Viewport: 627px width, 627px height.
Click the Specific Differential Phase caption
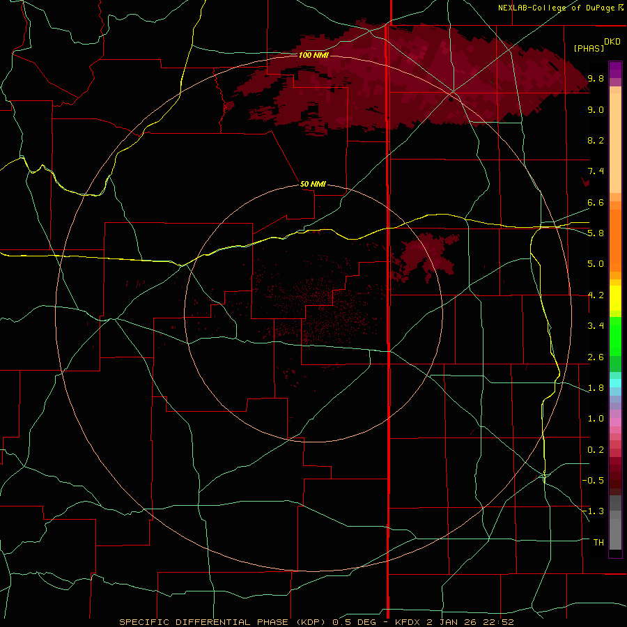click(x=316, y=622)
